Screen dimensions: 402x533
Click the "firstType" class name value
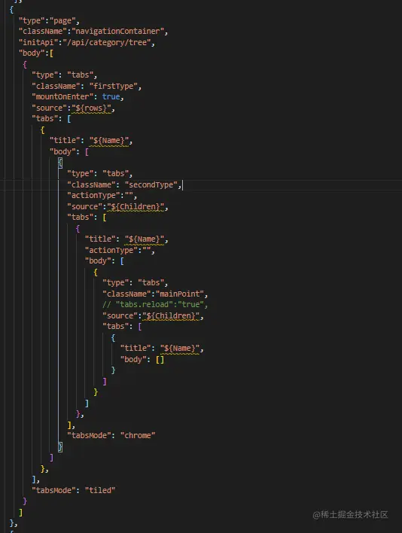114,86
